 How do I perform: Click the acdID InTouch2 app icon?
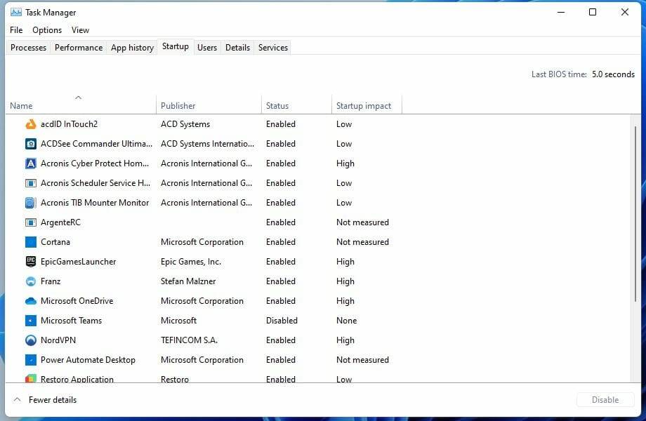click(x=30, y=124)
